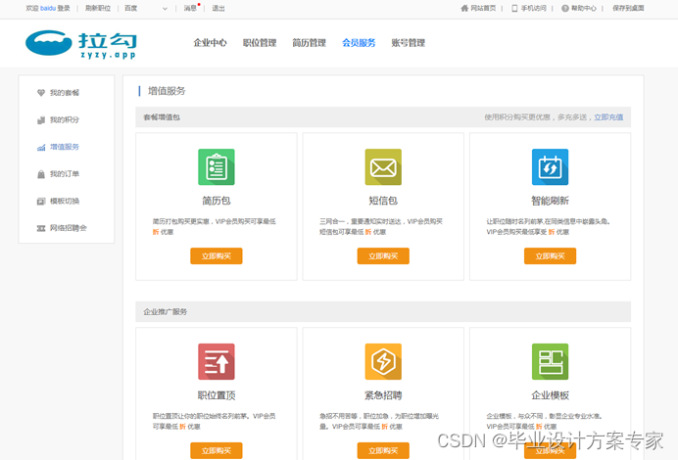
Task: Click the 套餐增值包 section header
Action: [x=162, y=117]
